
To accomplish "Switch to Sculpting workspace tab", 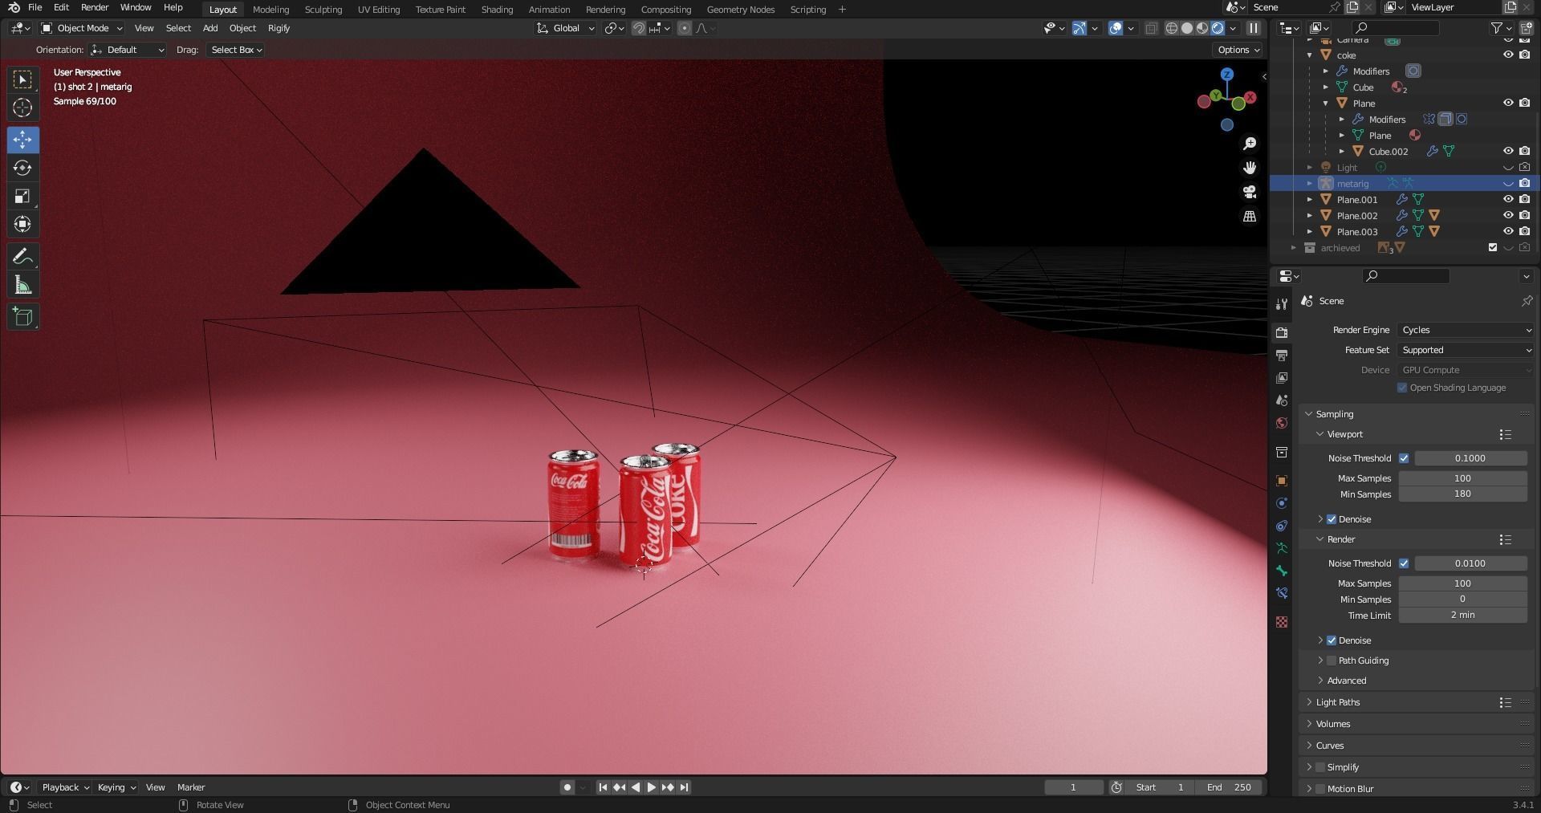I will (x=323, y=10).
